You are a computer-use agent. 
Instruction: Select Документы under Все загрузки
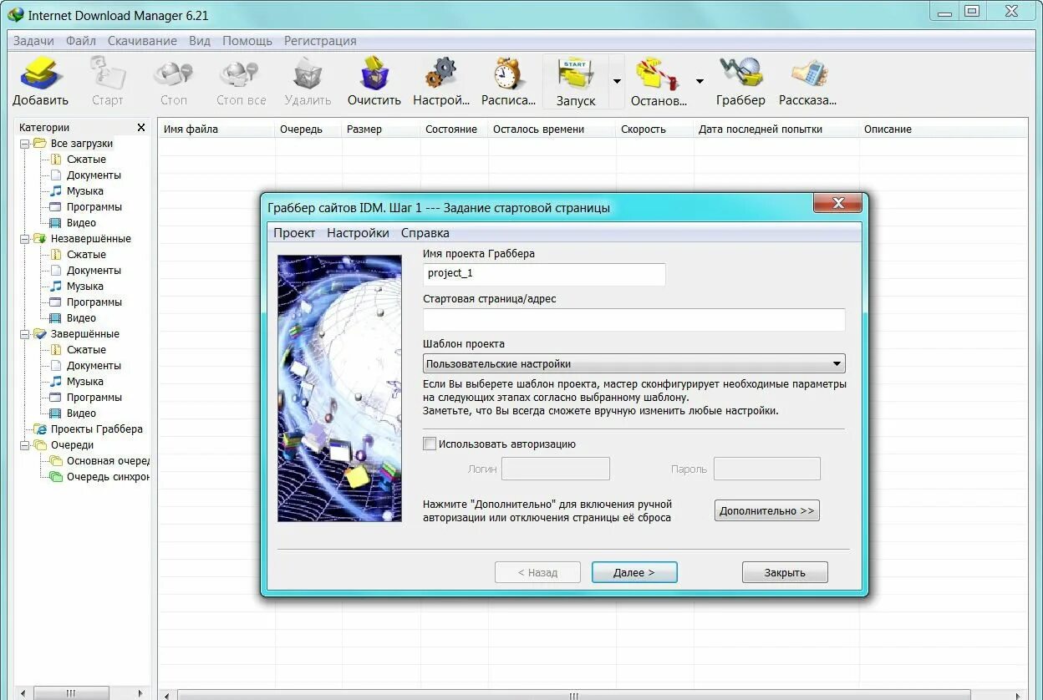[94, 175]
